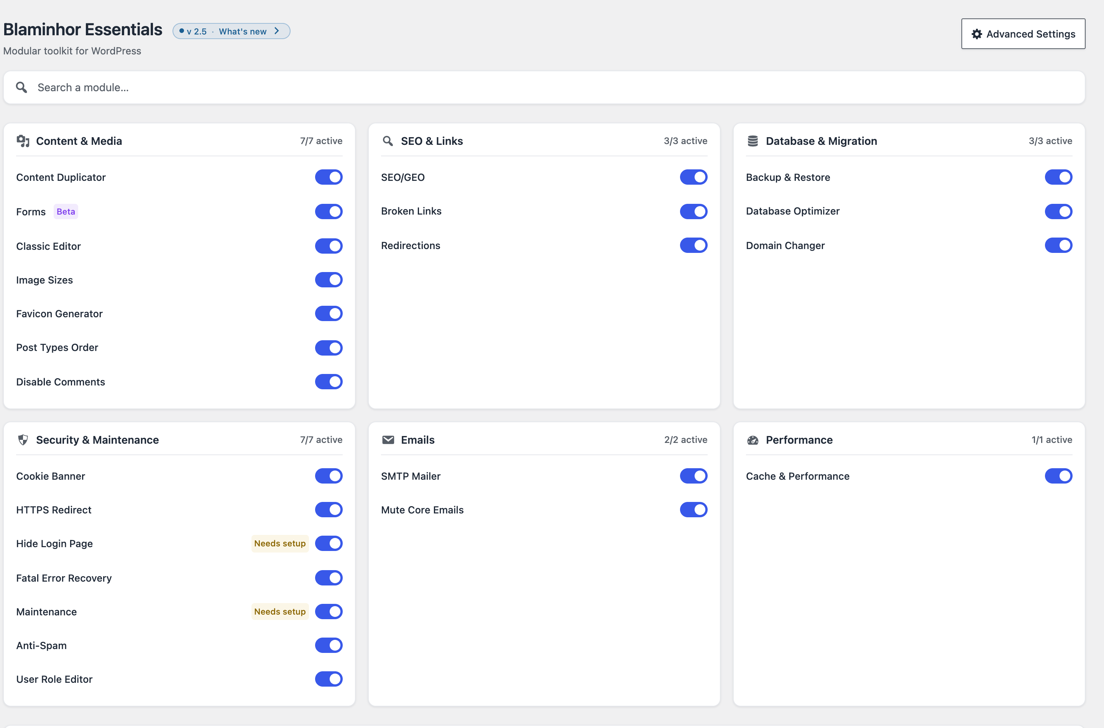Toggle the Anti-Spam switch
This screenshot has height=728, width=1104.
329,645
